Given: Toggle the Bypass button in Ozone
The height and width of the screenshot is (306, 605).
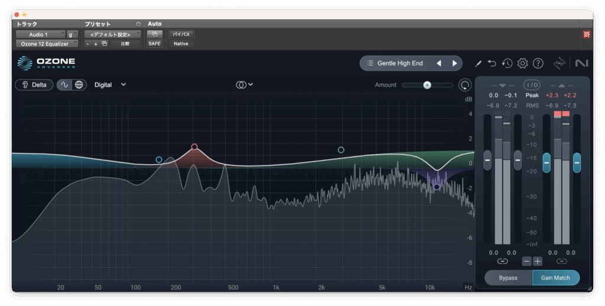Looking at the screenshot, I should tap(508, 278).
